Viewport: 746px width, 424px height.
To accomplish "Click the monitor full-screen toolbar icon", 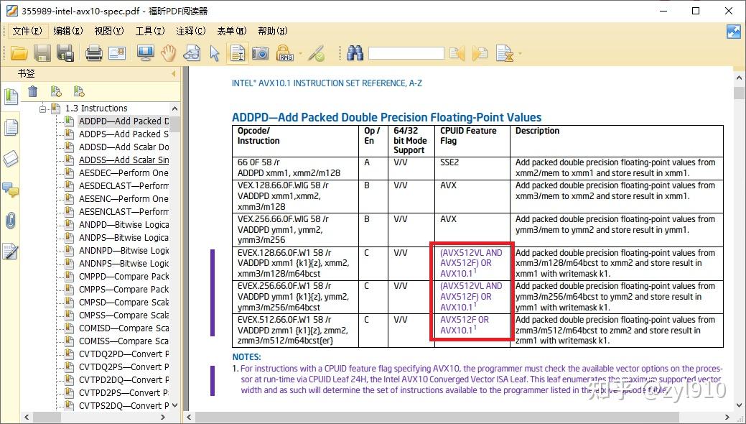I will point(145,53).
